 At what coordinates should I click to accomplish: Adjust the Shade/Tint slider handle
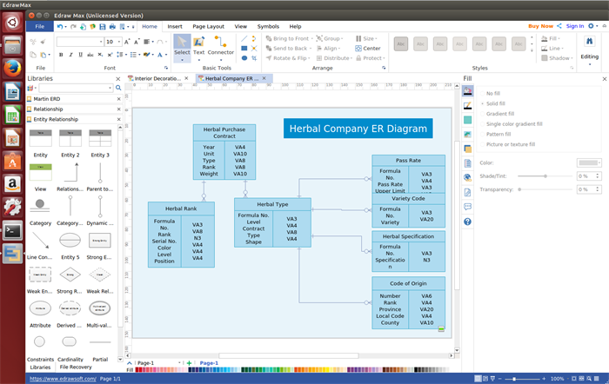pyautogui.click(x=545, y=175)
